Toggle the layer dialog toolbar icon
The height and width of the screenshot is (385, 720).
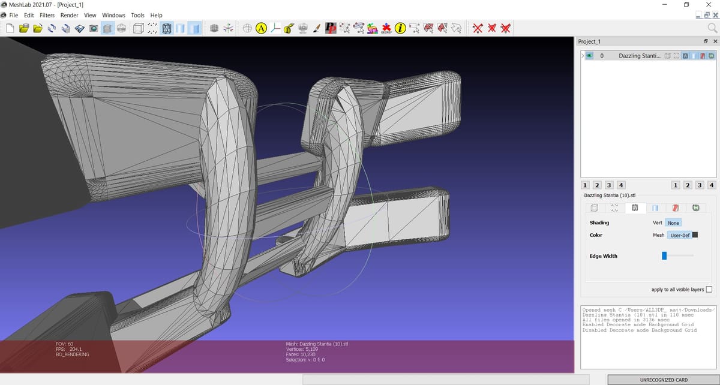(x=107, y=28)
